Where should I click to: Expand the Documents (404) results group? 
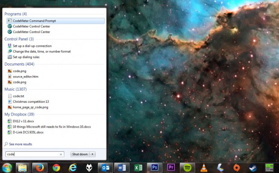pos(19,64)
